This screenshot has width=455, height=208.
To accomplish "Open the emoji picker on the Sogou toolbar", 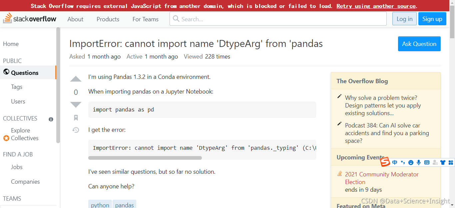I will (x=411, y=162).
